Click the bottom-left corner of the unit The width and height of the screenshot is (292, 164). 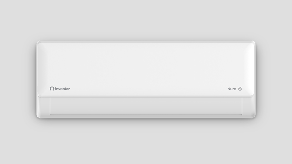tap(39, 116)
